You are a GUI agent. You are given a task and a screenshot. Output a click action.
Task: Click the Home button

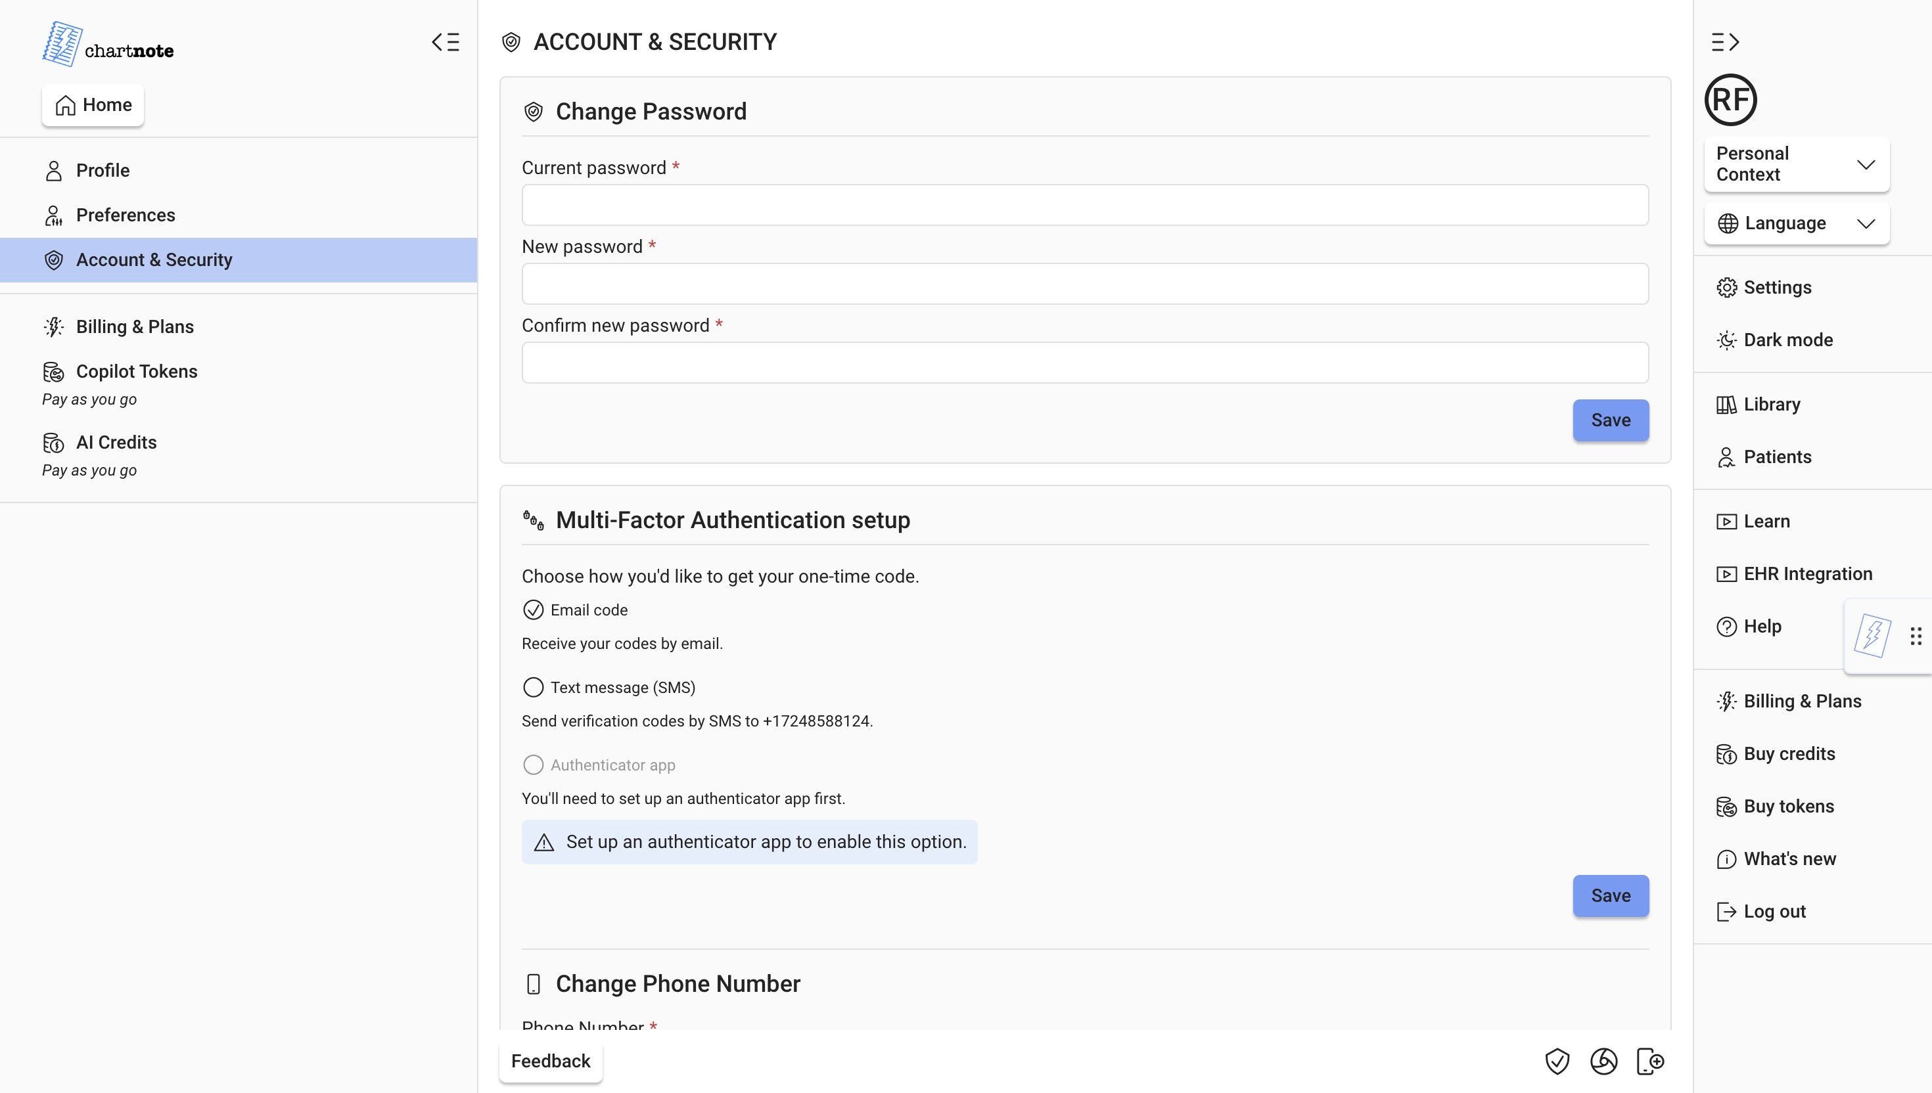point(93,105)
